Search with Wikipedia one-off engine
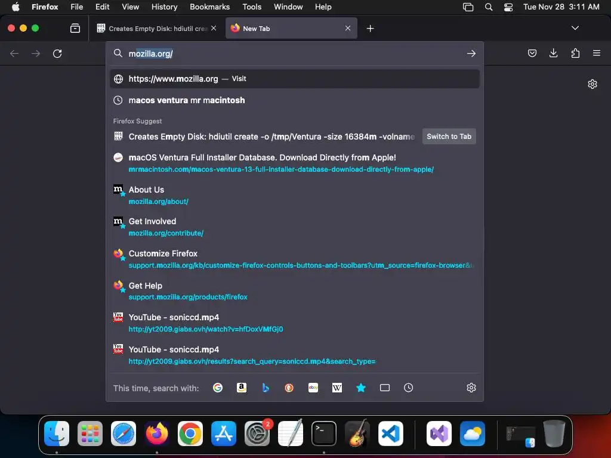This screenshot has width=611, height=458. (x=337, y=388)
